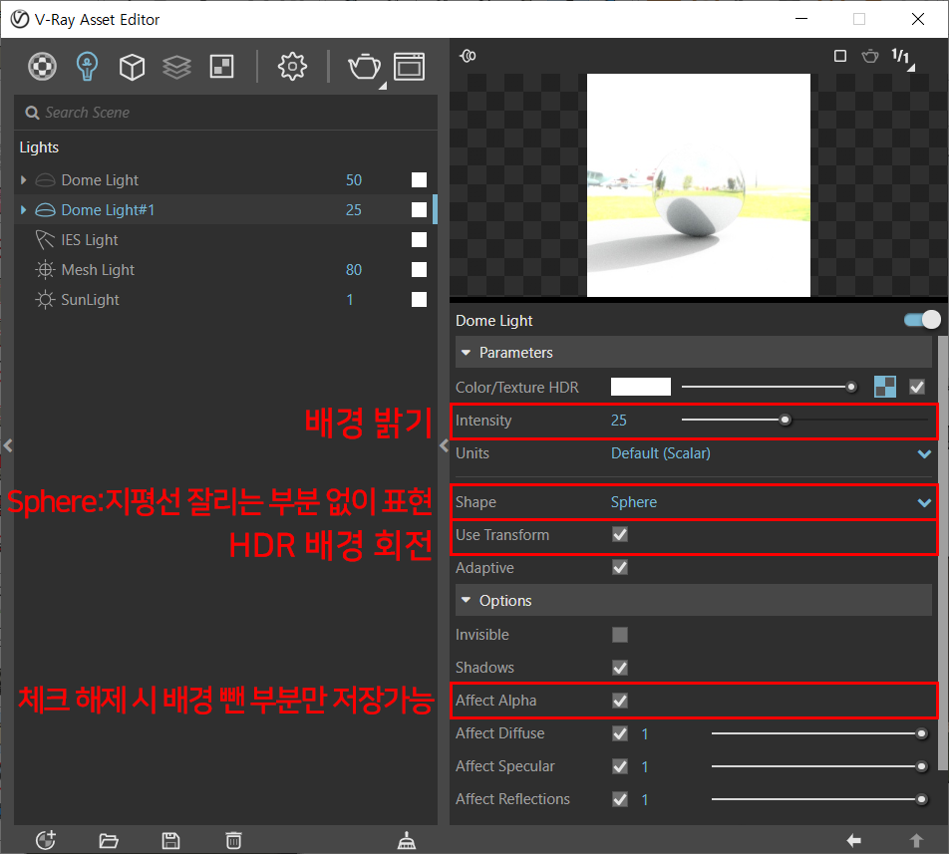Image resolution: width=949 pixels, height=854 pixels.
Task: Expand the Dome Light#1 tree arrow
Action: 24,210
